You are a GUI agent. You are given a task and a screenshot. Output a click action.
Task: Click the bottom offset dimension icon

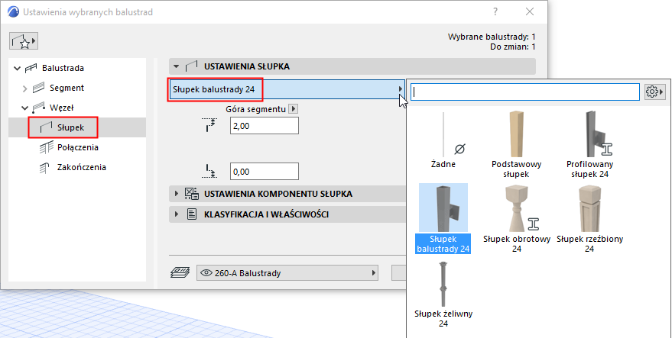[210, 171]
